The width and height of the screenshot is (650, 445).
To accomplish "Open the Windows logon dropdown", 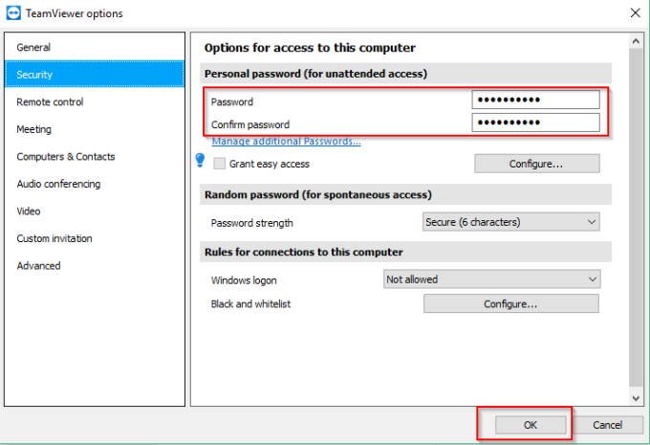I will click(491, 279).
